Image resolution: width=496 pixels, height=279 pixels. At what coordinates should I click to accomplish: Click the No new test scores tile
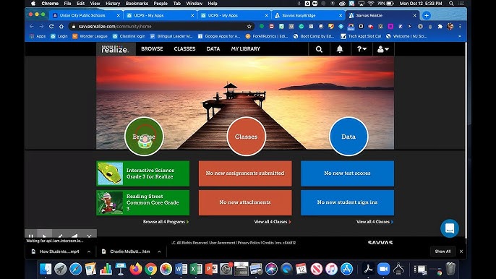(347, 173)
